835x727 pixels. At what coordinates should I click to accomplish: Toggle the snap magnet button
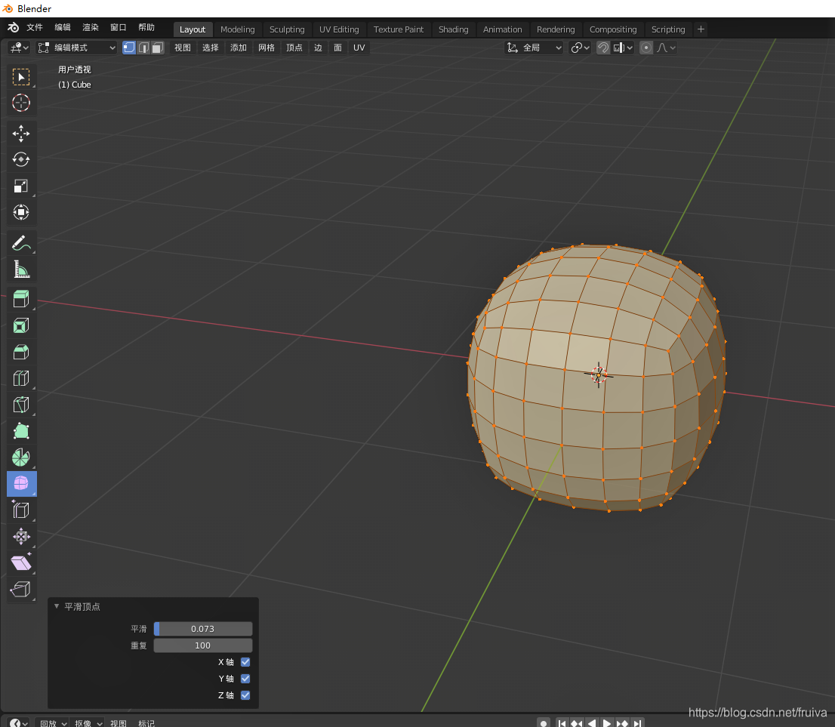click(602, 48)
